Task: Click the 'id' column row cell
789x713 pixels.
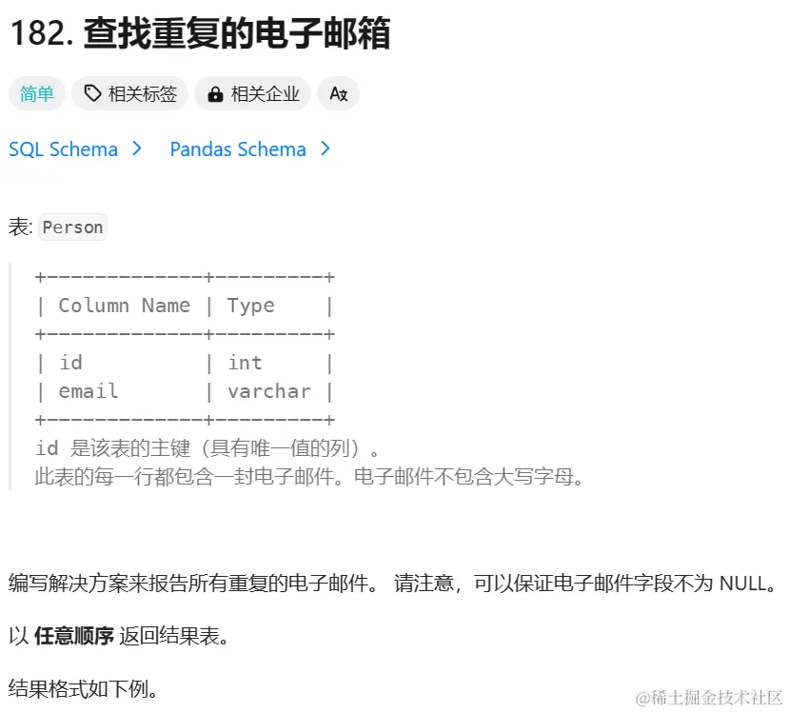Action: 71,363
